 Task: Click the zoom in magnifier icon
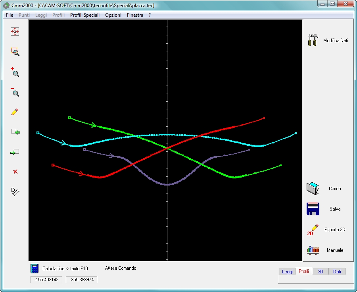[15, 72]
